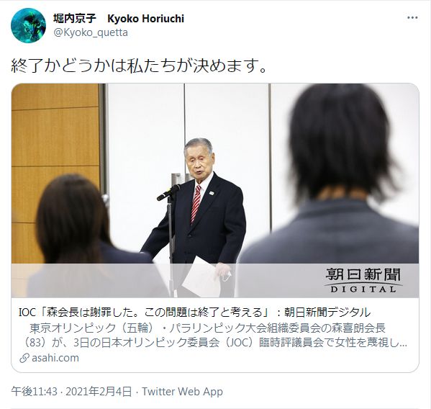Open the English name Kyoko Horiuchi
431x409 pixels.
tap(145, 19)
